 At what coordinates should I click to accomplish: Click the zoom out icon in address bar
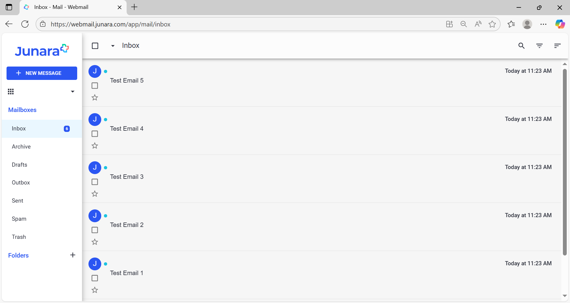click(x=464, y=24)
